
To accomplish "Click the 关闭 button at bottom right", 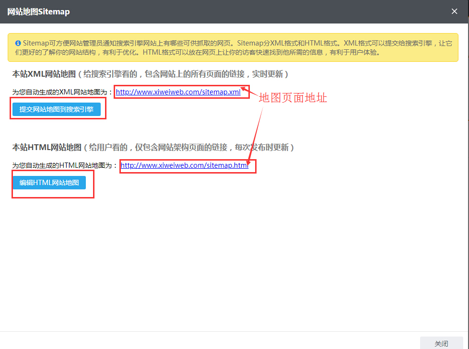I will 441,343.
